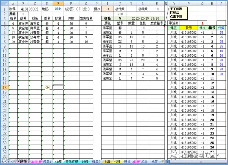Click the 手工修改 comment note box
Image resolution: width=228 pixels, height=165 pixels.
pos(178,13)
